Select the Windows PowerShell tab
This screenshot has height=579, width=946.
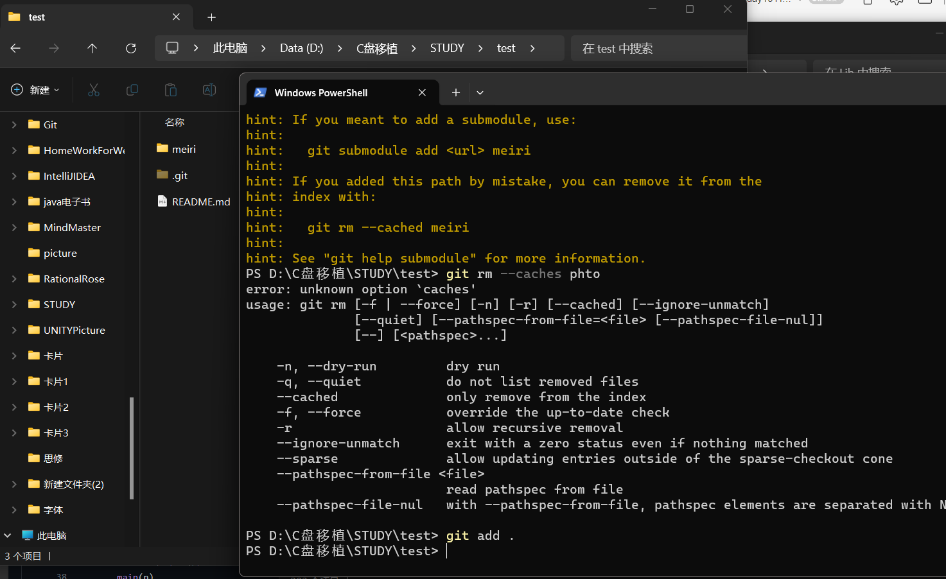[343, 92]
